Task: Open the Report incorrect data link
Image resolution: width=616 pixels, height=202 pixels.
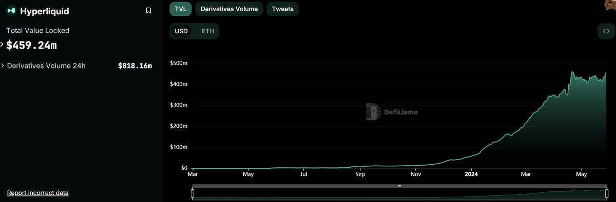Action: [x=37, y=193]
